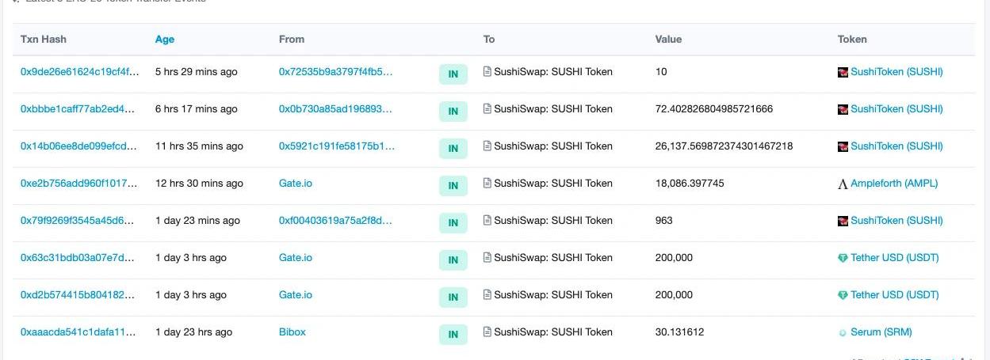Click the contract document icon in the first row
Screen dimensions: 990x360
click(487, 71)
